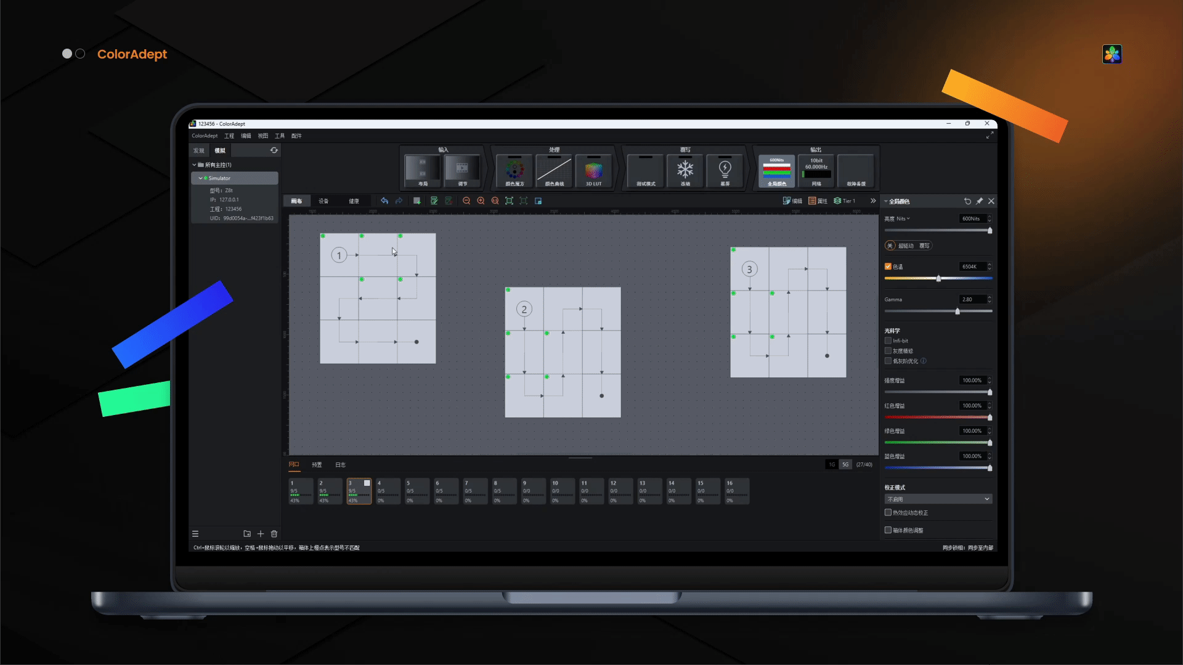Click the 属性 properties button
1183x665 pixels.
pos(818,201)
